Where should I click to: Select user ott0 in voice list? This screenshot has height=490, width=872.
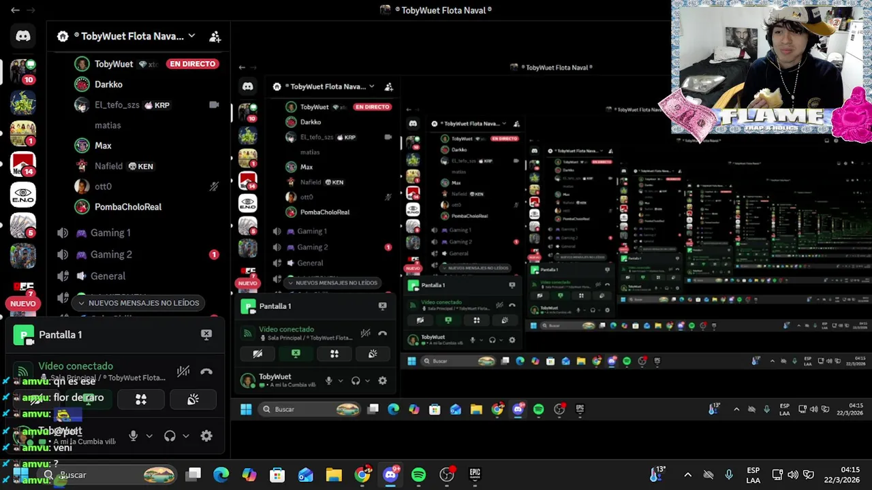(x=103, y=186)
